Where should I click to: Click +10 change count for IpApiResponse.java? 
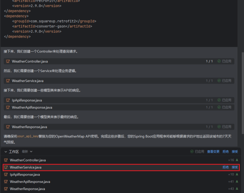click(x=231, y=175)
